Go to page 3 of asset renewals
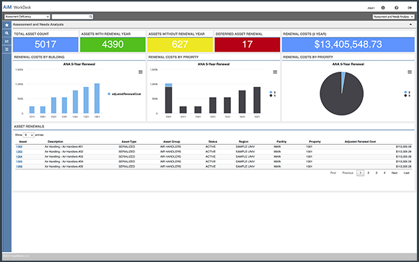 click(x=376, y=173)
